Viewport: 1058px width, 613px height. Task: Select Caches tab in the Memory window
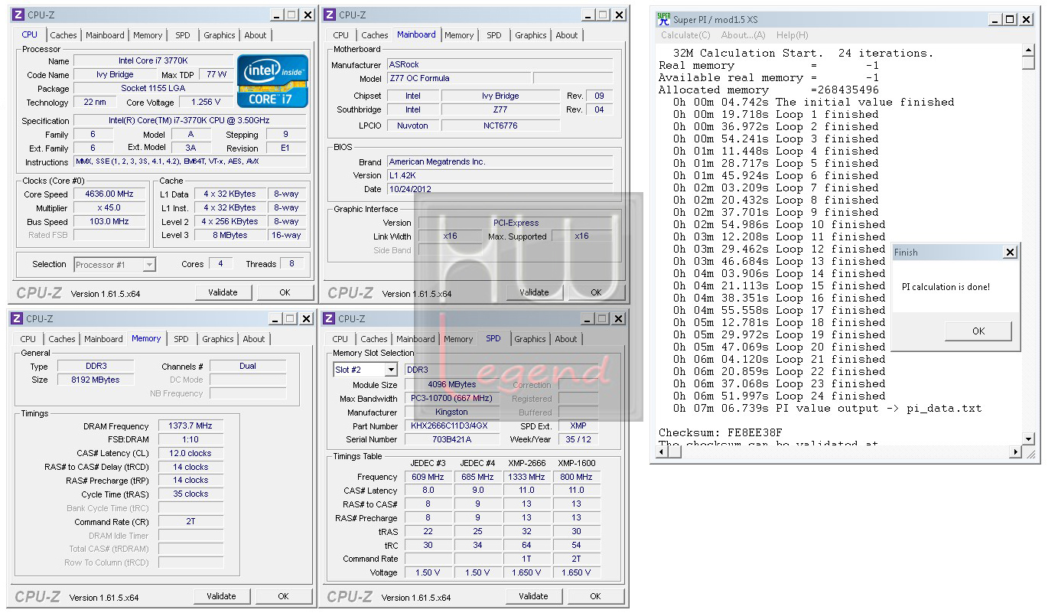[62, 339]
